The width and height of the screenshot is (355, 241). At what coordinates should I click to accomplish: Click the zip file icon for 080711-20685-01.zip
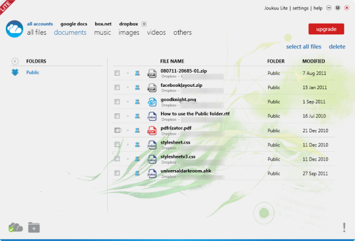(151, 73)
